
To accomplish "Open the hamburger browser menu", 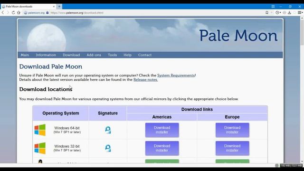I will click(x=300, y=13).
